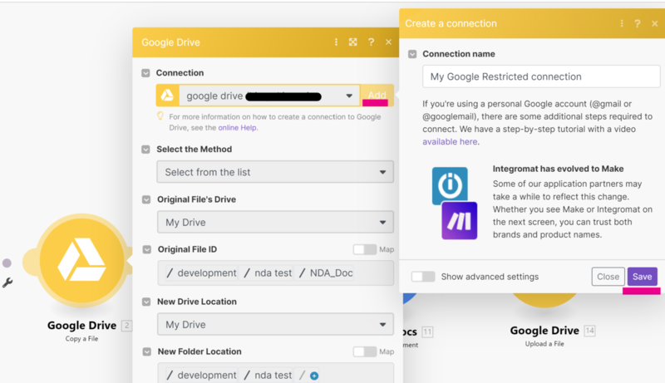Click module number 11 badge

pyautogui.click(x=427, y=331)
